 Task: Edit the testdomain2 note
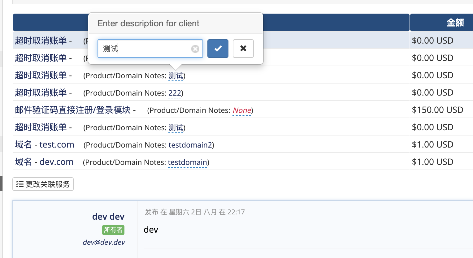190,145
